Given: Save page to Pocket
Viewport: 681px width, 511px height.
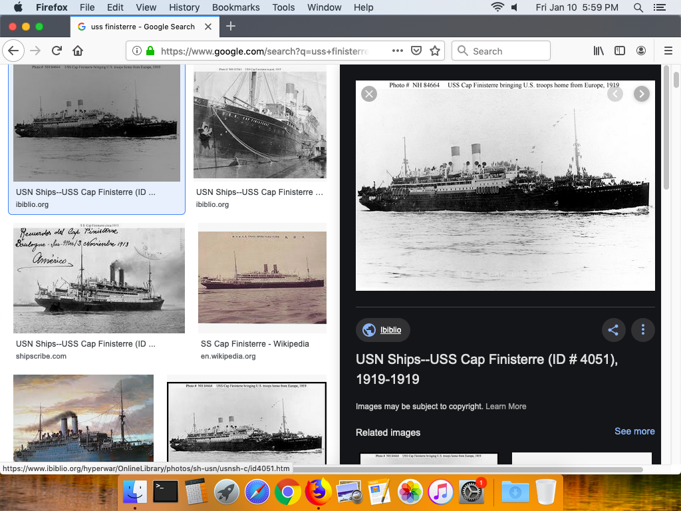Looking at the screenshot, I should [x=416, y=51].
